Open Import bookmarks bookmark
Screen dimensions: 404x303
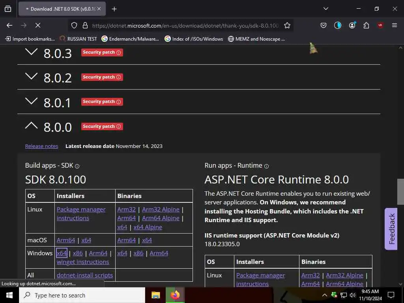[x=30, y=39]
